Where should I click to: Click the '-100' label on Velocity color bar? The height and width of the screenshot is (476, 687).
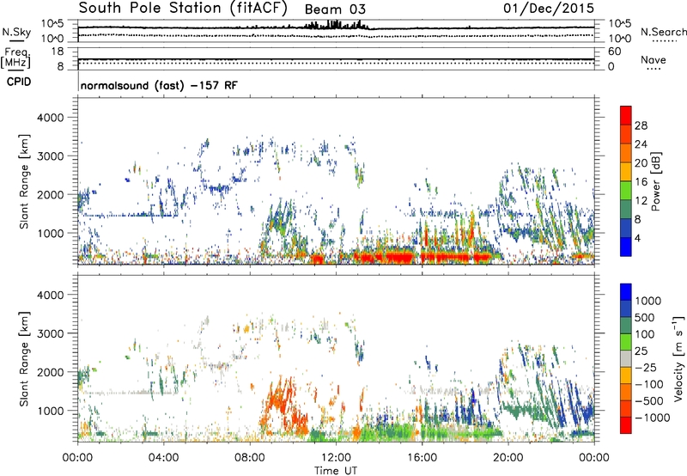(649, 384)
